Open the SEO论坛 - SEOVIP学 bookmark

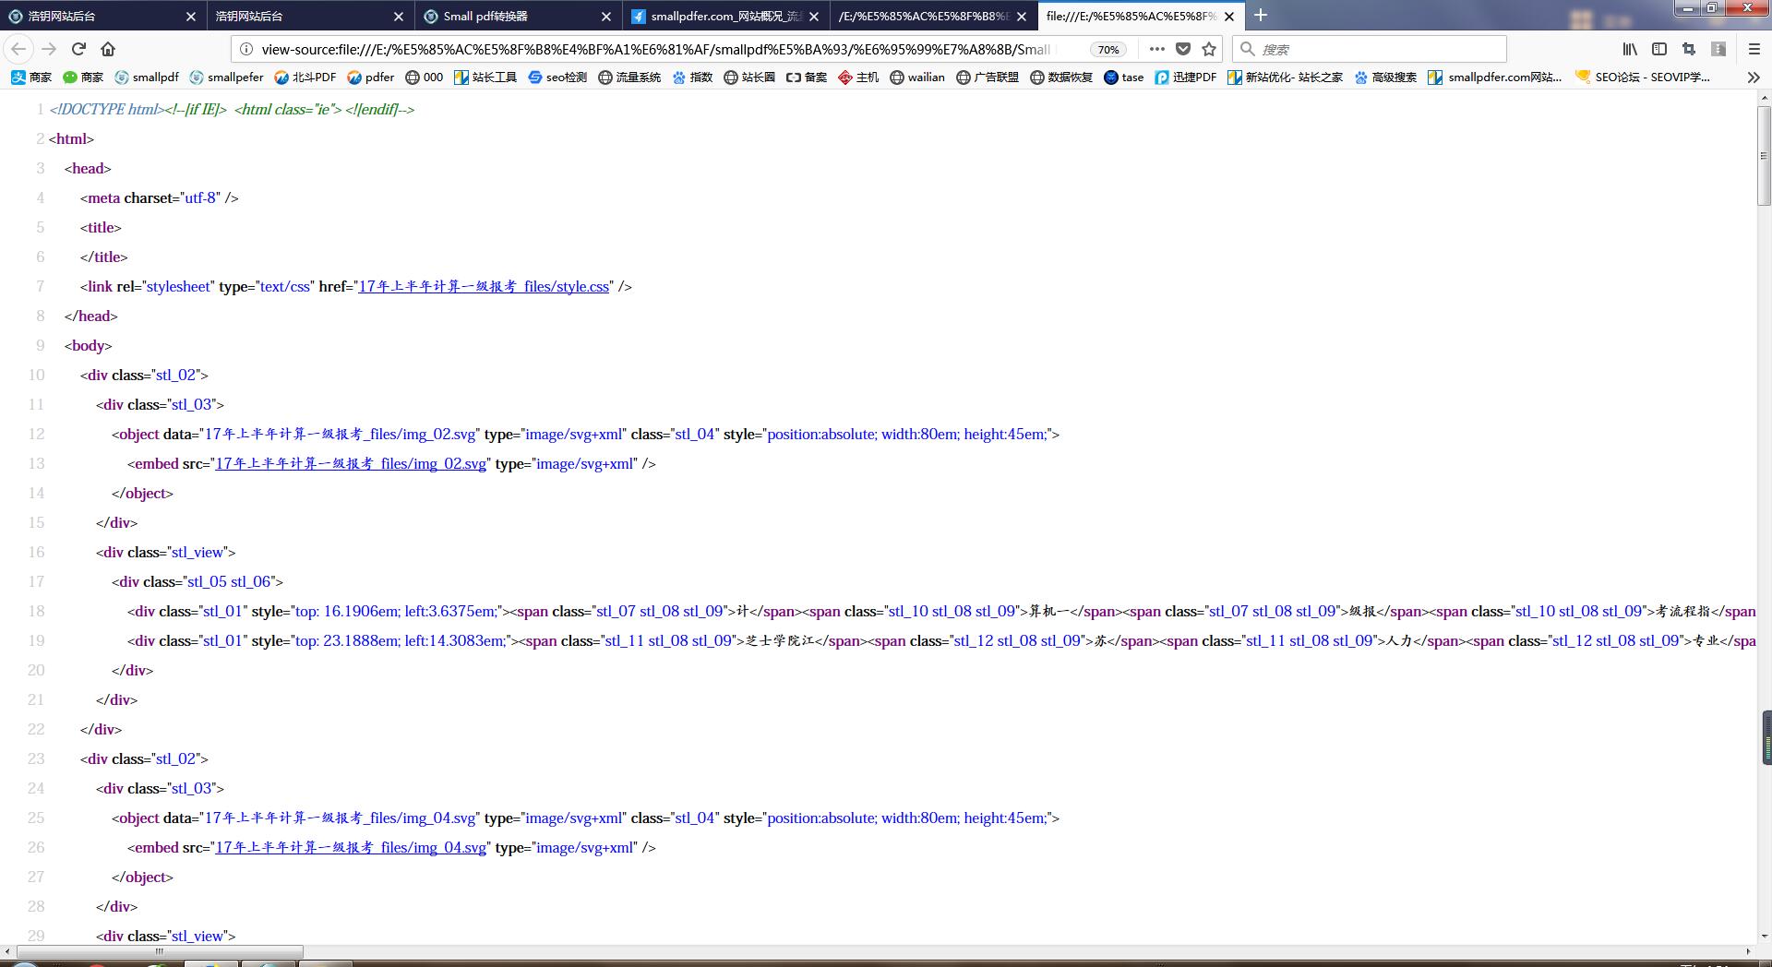pos(1643,78)
